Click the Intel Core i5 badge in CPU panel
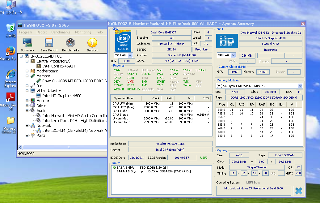Viewport: 320px width, 203px height. [123, 41]
